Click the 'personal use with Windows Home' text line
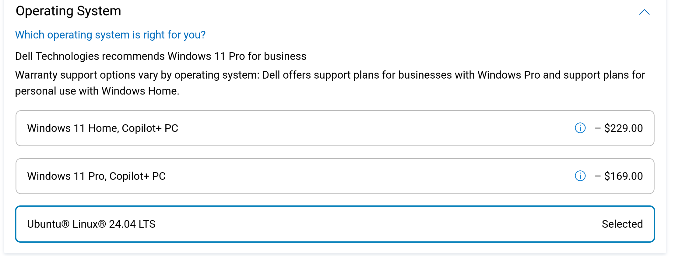675x256 pixels. (x=97, y=91)
